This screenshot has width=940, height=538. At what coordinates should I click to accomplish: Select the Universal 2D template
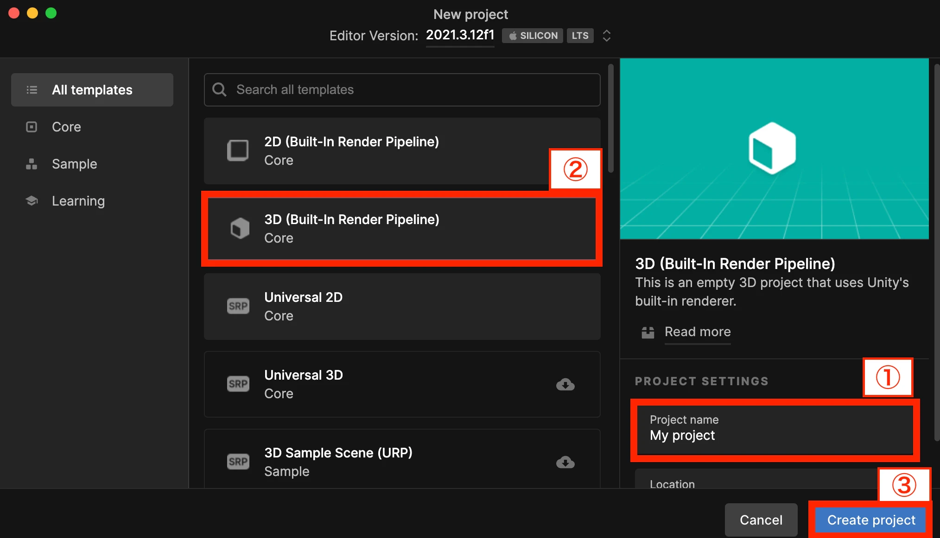(402, 307)
